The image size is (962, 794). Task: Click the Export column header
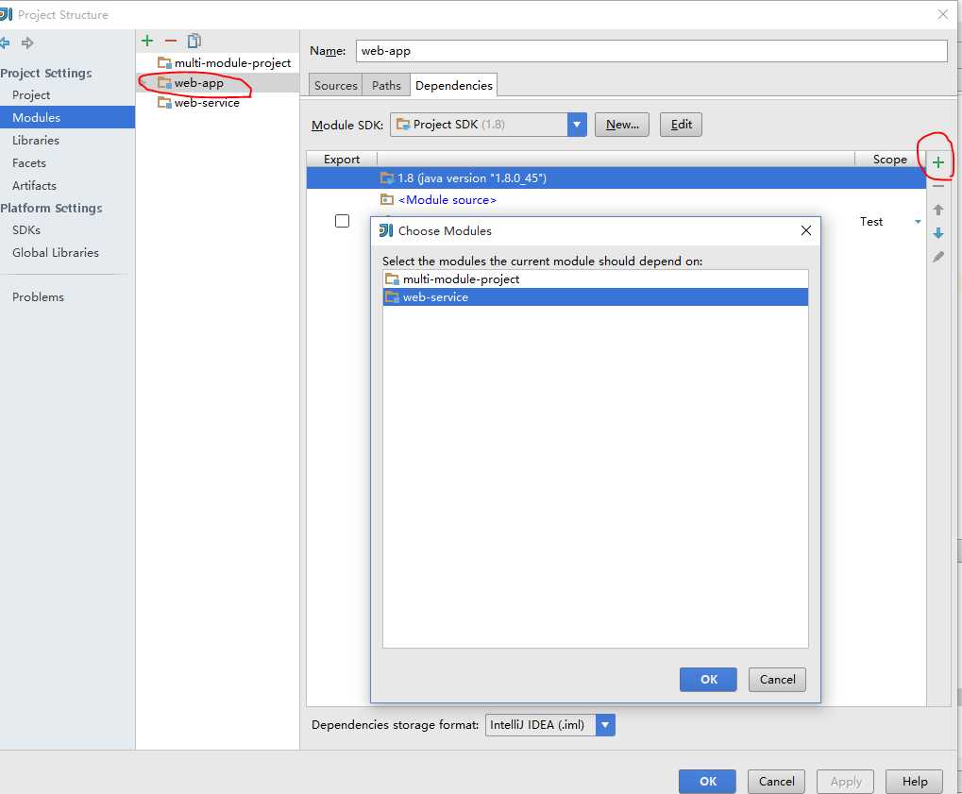click(x=342, y=159)
